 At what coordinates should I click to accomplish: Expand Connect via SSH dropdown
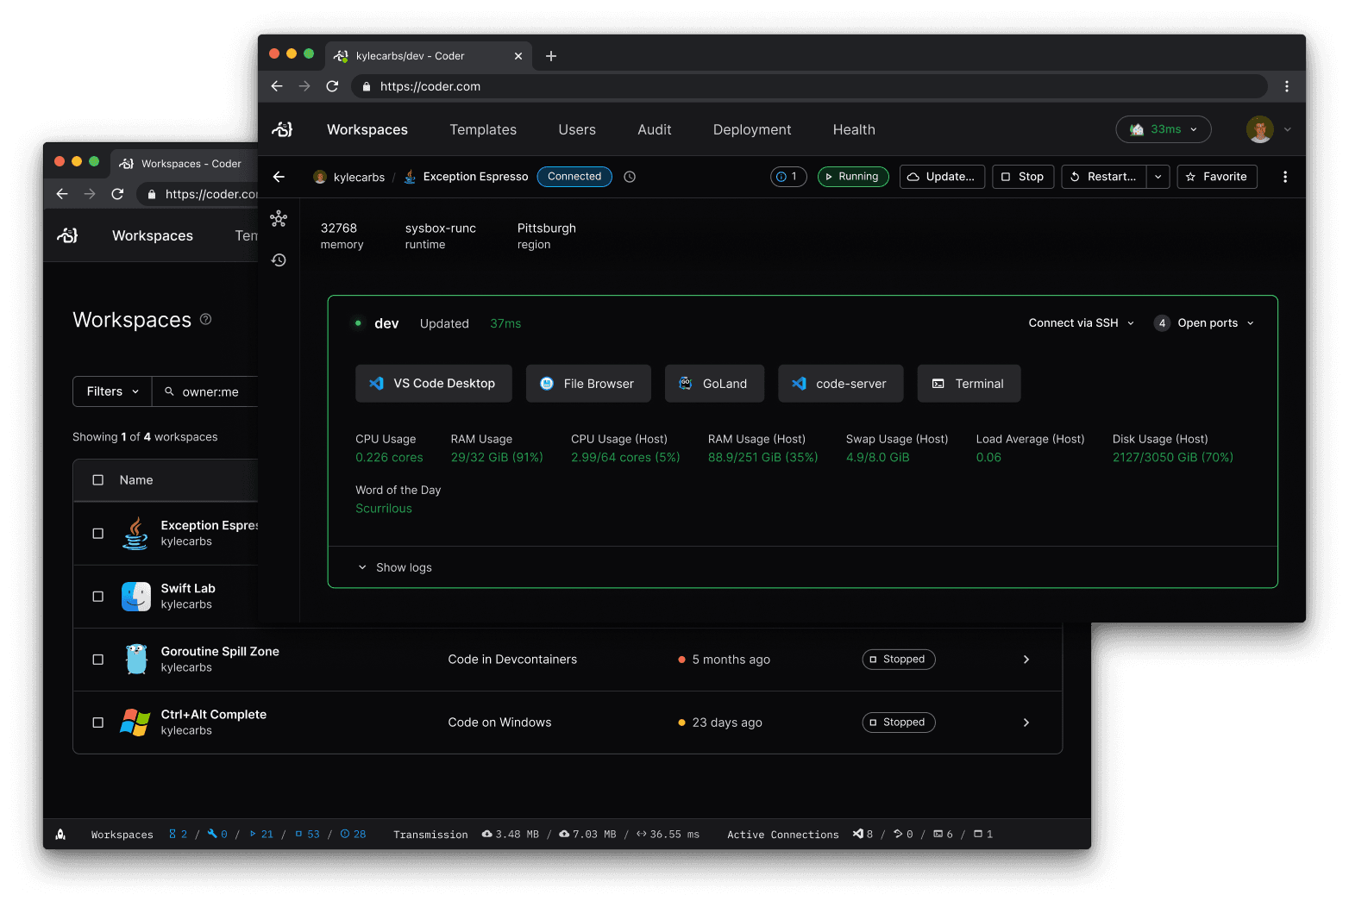[1082, 323]
